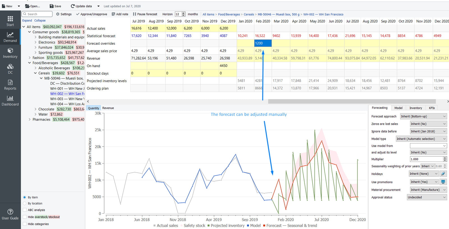Expand the Chocolate category

pyautogui.click(x=35, y=109)
